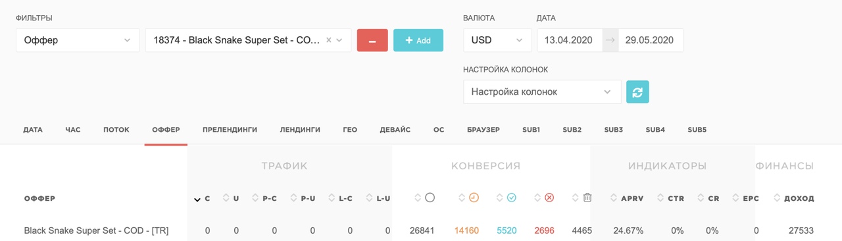Viewport: 842px width, 241px height.
Task: Switch to the ЛЕНДИНГИ tab
Action: pyautogui.click(x=300, y=130)
